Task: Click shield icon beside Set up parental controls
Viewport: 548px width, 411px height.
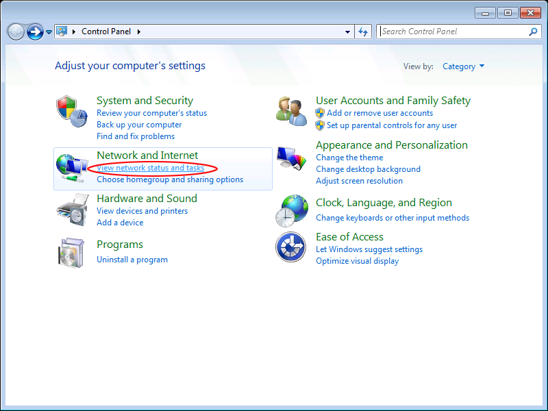Action: 320,125
